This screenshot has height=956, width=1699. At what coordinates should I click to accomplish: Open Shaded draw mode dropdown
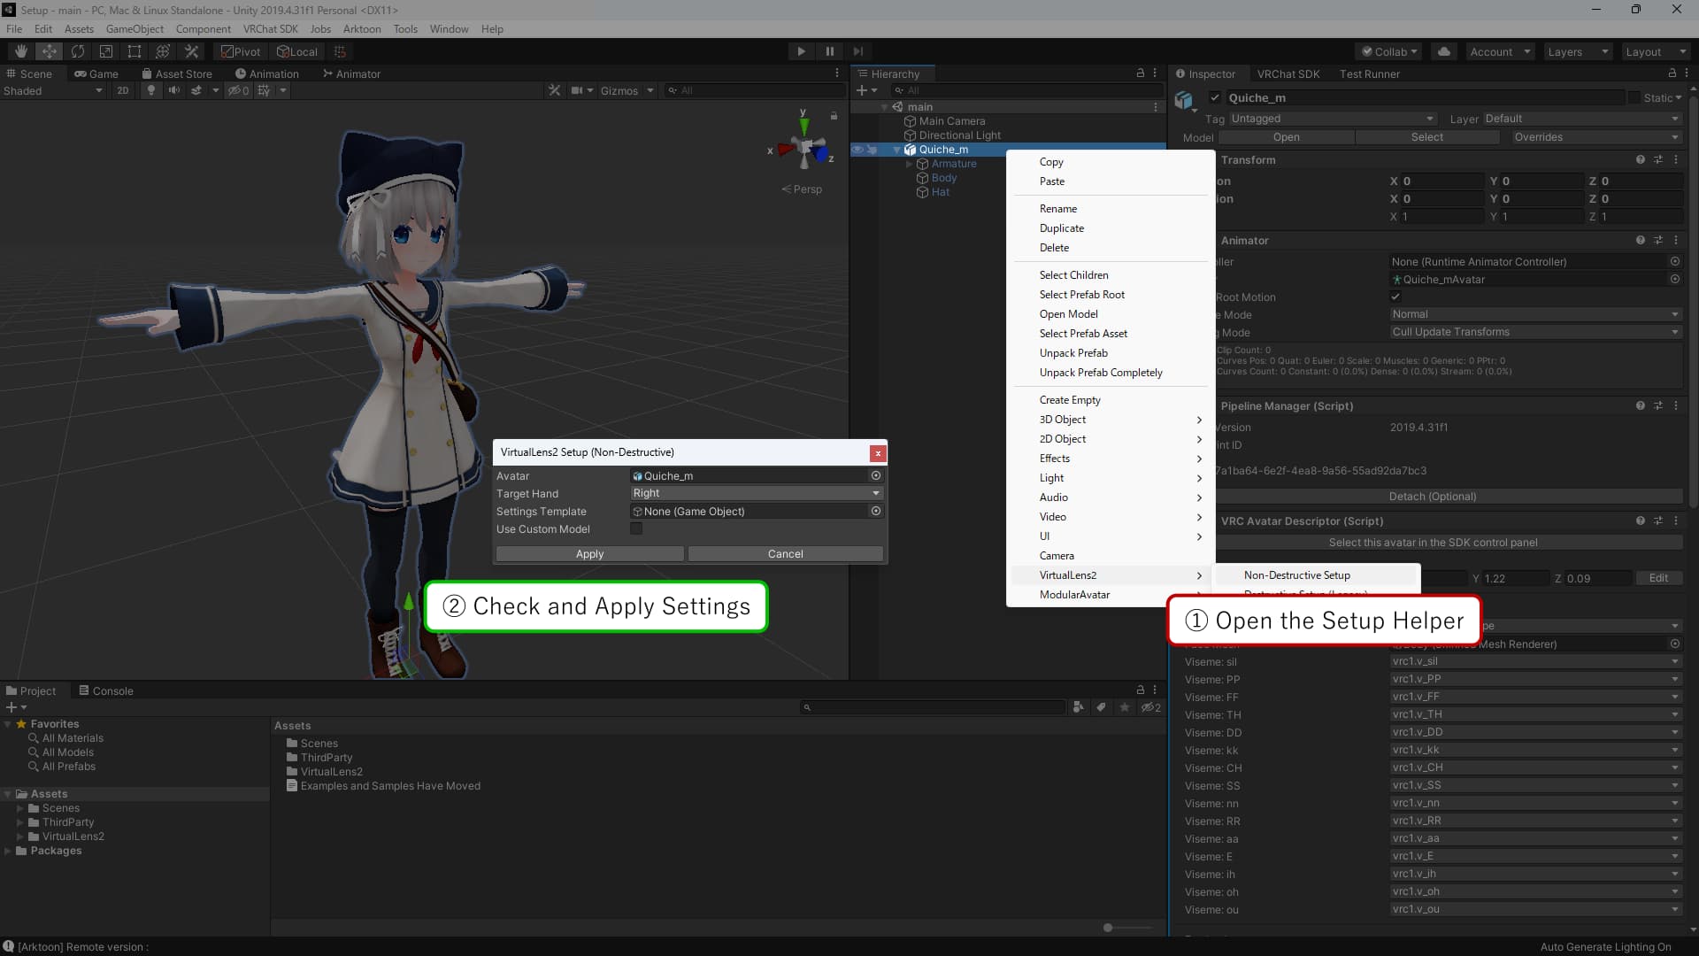click(53, 90)
